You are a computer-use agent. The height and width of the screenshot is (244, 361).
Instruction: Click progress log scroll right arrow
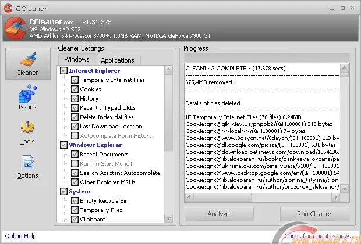336,198
